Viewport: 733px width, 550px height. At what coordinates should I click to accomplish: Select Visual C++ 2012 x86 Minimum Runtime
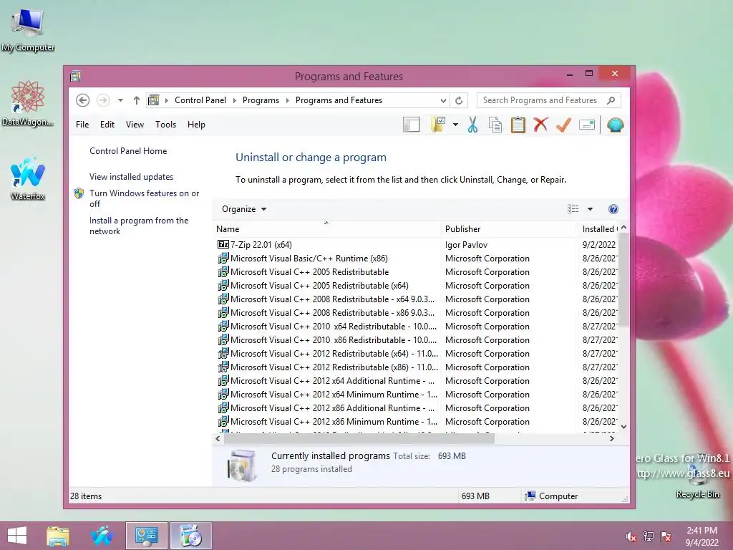(334, 421)
